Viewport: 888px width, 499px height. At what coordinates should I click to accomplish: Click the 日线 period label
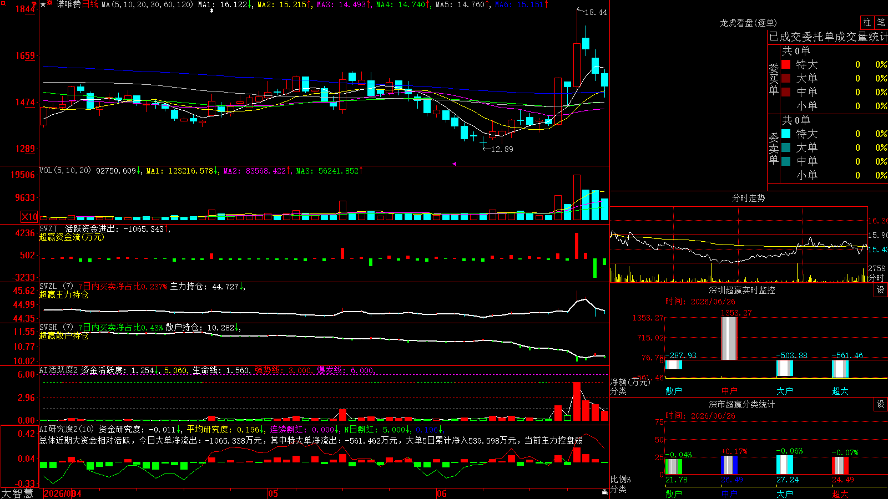click(x=90, y=4)
